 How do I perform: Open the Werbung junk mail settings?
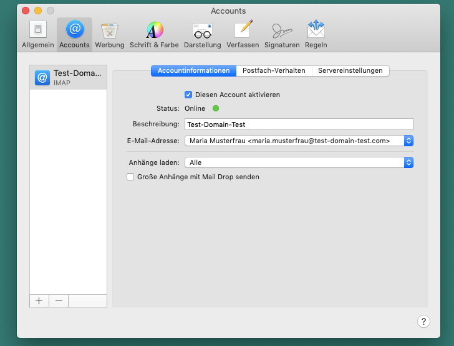point(110,34)
